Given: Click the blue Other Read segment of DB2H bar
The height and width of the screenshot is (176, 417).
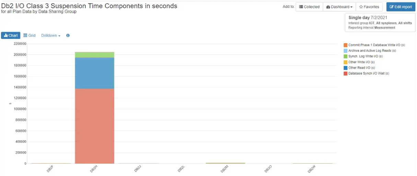Looking at the screenshot, I should pyautogui.click(x=94, y=73).
